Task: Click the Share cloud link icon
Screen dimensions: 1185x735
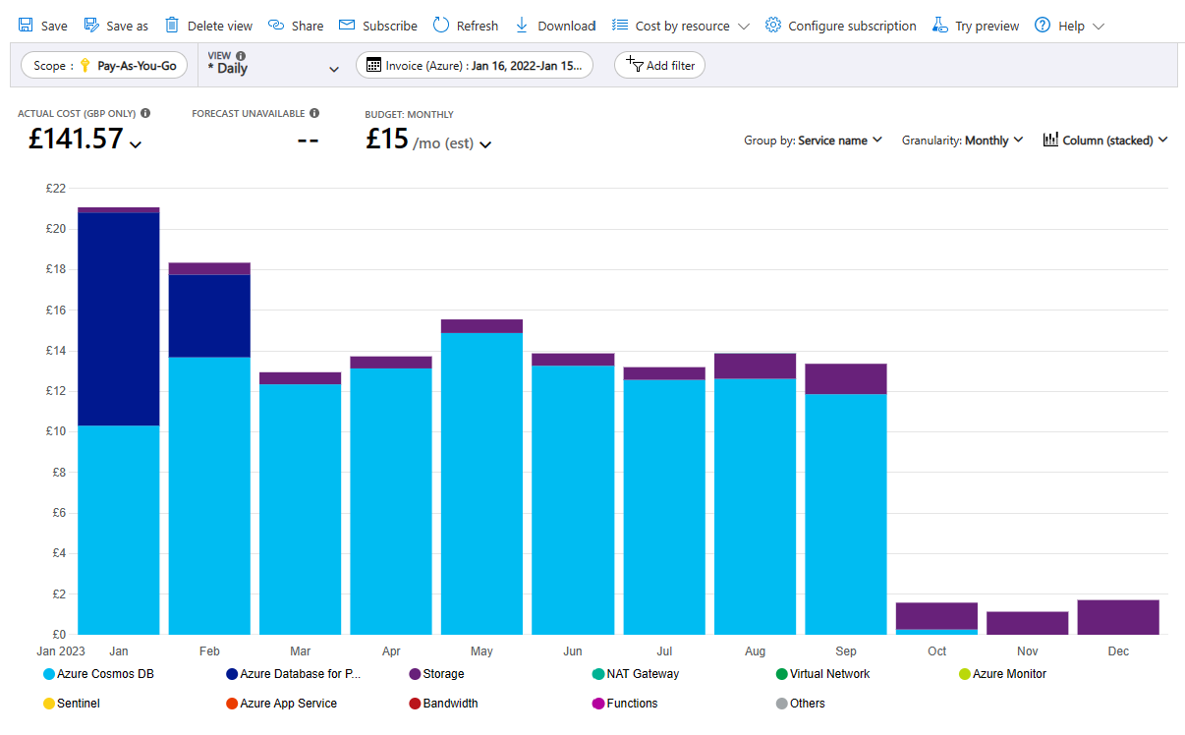Action: click(x=276, y=26)
